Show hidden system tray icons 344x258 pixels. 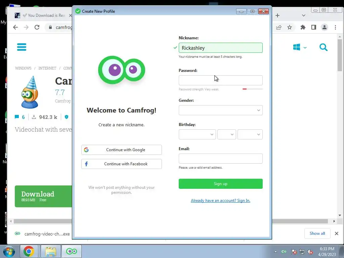(275, 252)
